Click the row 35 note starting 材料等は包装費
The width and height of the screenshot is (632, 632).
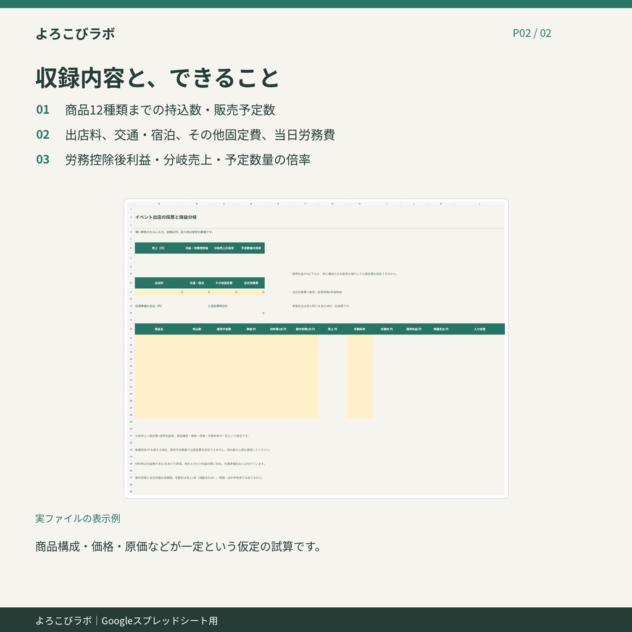pos(201,464)
